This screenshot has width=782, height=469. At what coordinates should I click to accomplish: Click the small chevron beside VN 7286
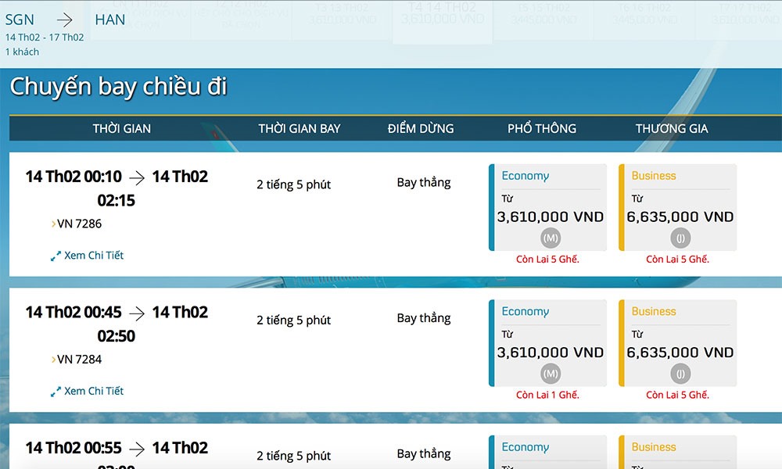pyautogui.click(x=53, y=224)
